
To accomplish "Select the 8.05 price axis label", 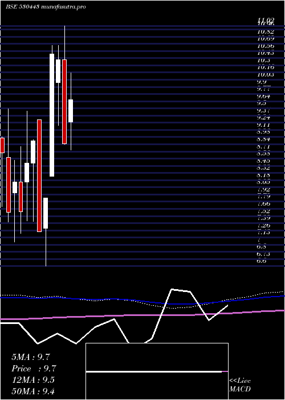I will (x=263, y=182).
